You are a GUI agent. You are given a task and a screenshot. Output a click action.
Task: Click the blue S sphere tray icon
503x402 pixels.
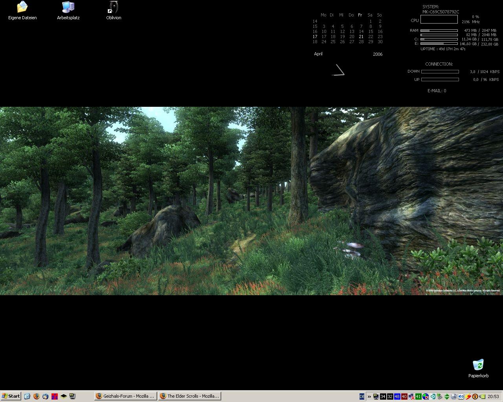click(x=454, y=397)
